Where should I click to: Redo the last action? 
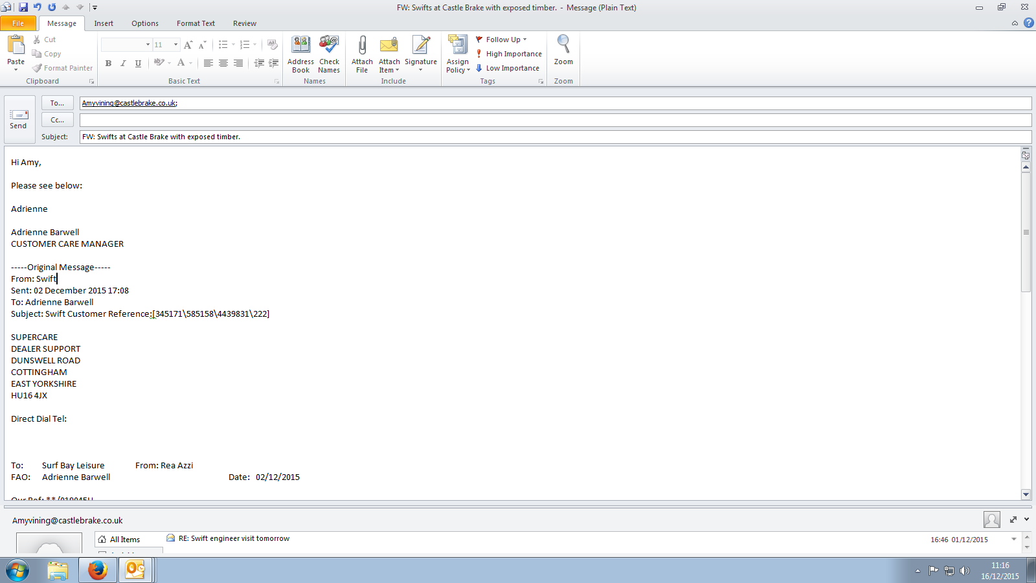(52, 7)
